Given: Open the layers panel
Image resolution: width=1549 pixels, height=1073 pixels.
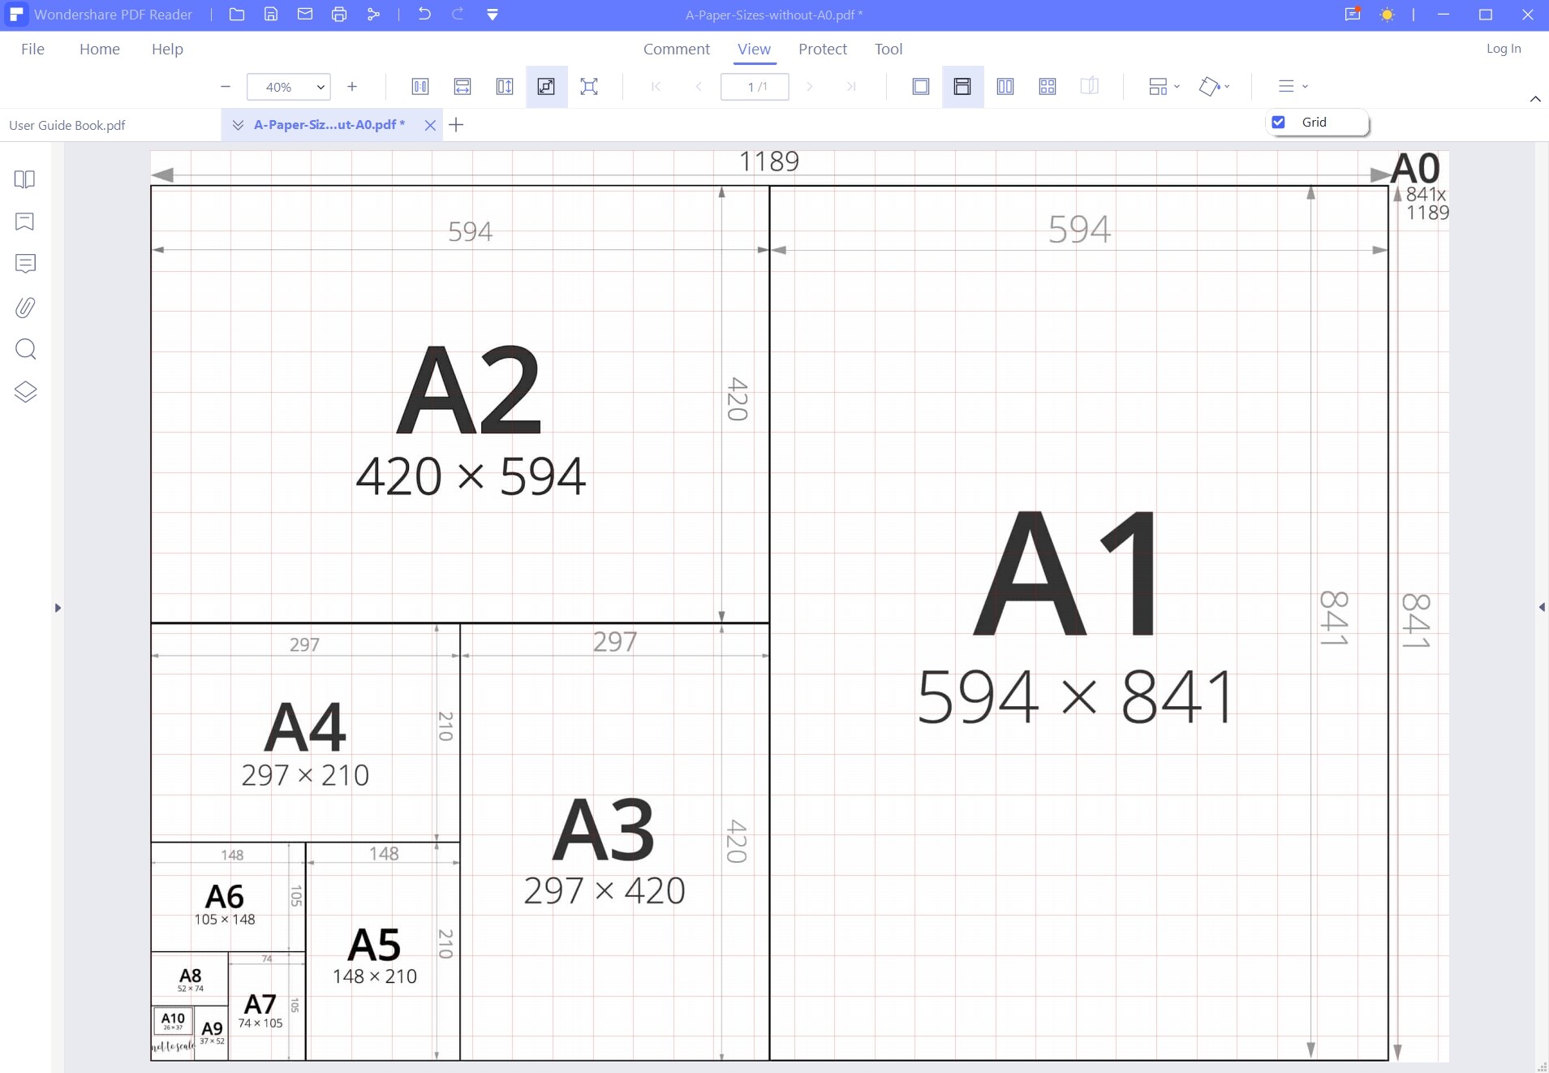Looking at the screenshot, I should (25, 392).
